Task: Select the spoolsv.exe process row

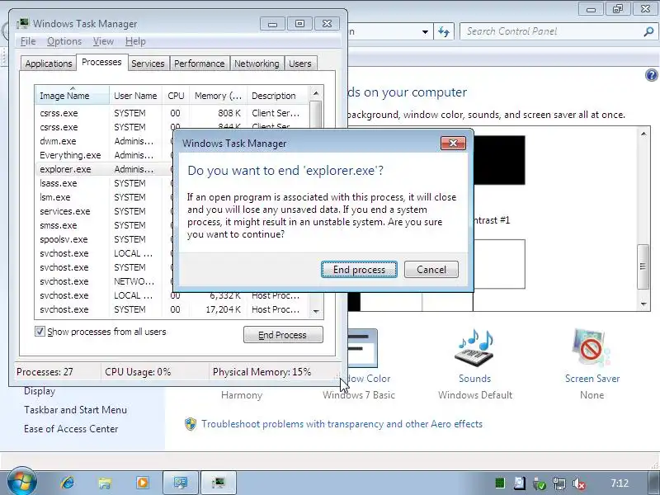Action: pos(105,239)
